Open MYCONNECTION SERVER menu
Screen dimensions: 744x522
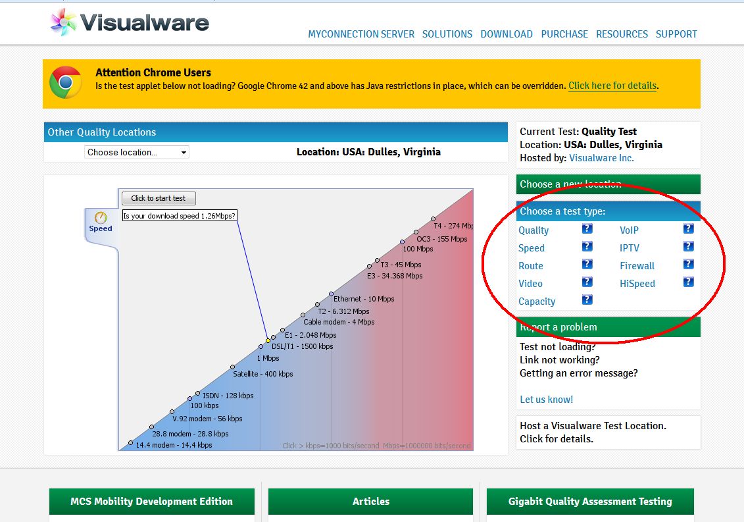pos(361,34)
